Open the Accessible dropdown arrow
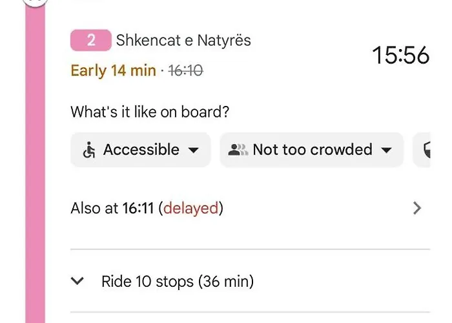 [193, 151]
